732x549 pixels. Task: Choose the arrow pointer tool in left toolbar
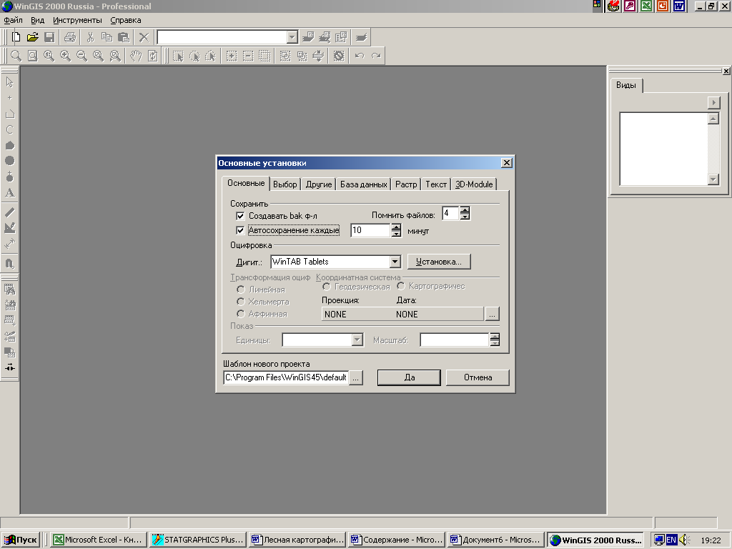(x=10, y=82)
